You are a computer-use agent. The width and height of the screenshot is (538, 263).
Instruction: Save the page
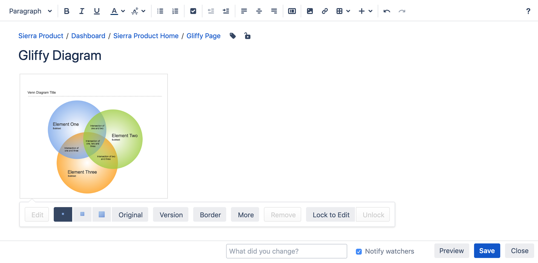pos(487,251)
